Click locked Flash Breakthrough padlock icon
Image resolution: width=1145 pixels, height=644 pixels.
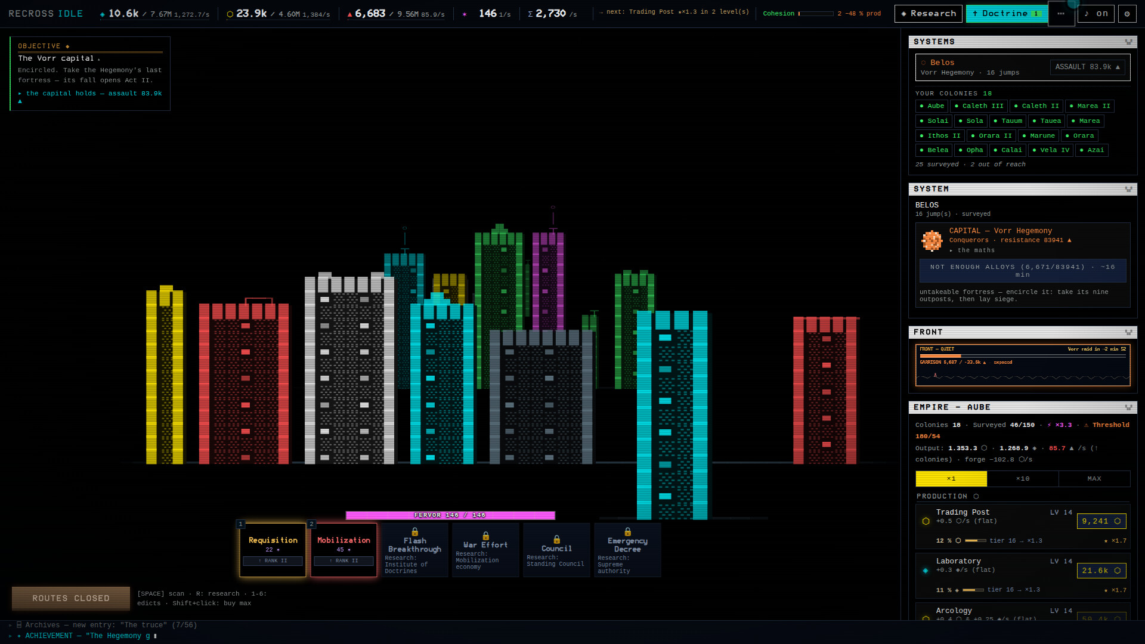(x=414, y=531)
